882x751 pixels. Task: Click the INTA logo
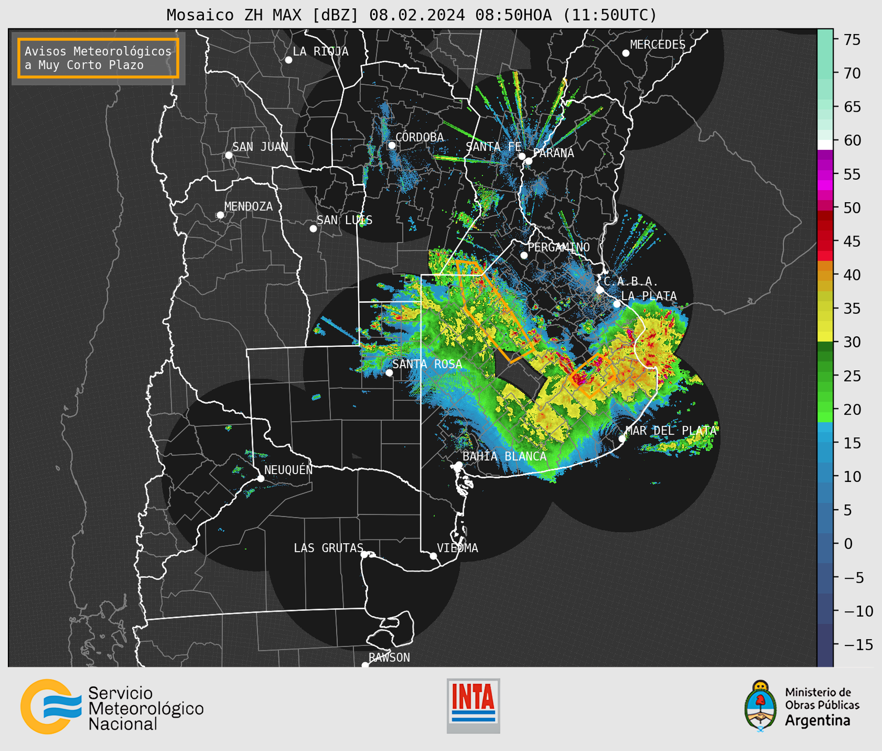tap(473, 706)
